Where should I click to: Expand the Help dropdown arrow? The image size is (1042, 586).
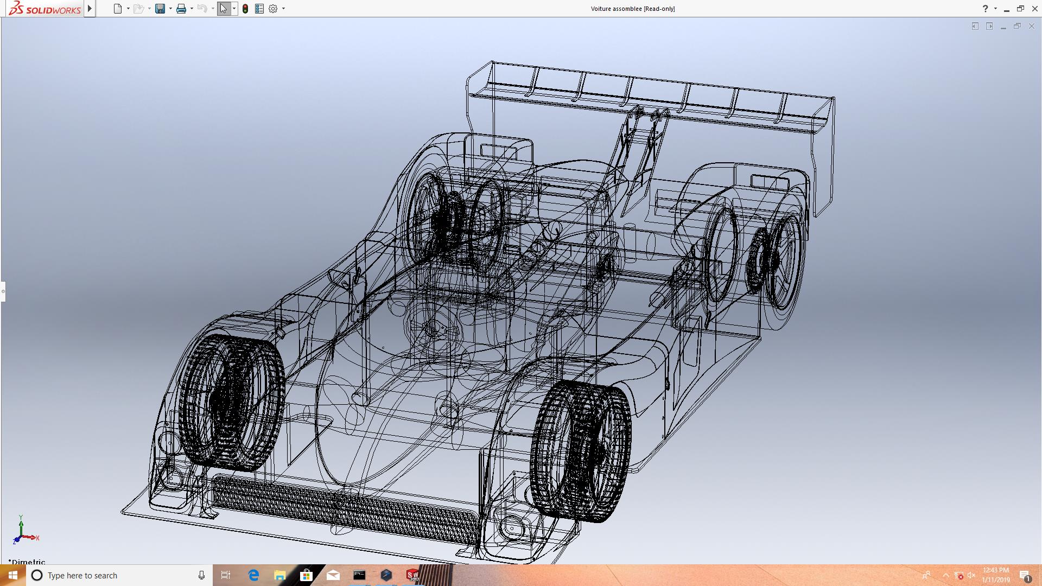(995, 9)
